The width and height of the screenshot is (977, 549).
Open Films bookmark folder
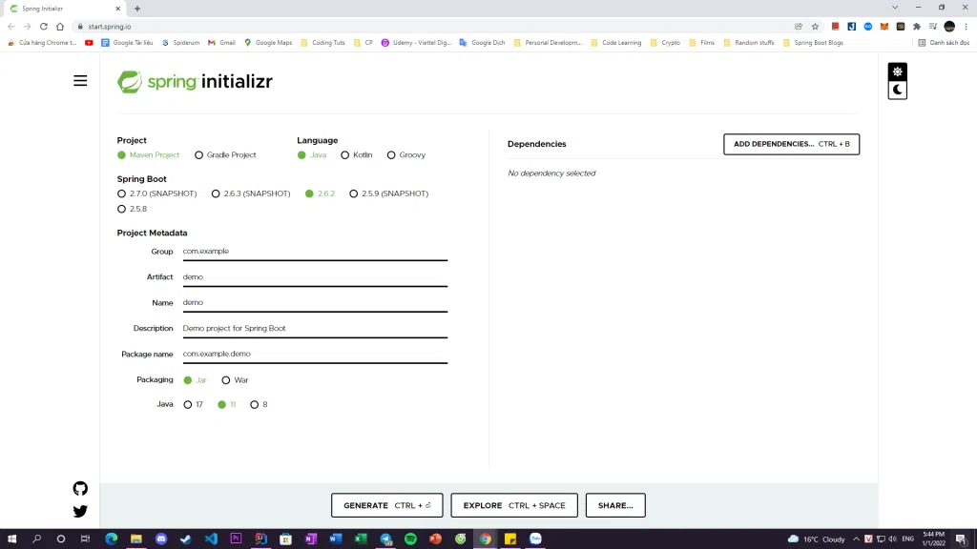(701, 43)
